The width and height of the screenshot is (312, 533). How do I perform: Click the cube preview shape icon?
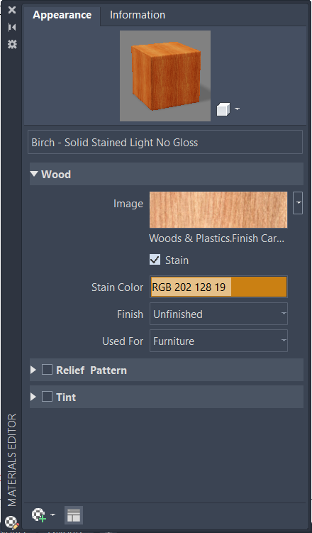pyautogui.click(x=223, y=109)
